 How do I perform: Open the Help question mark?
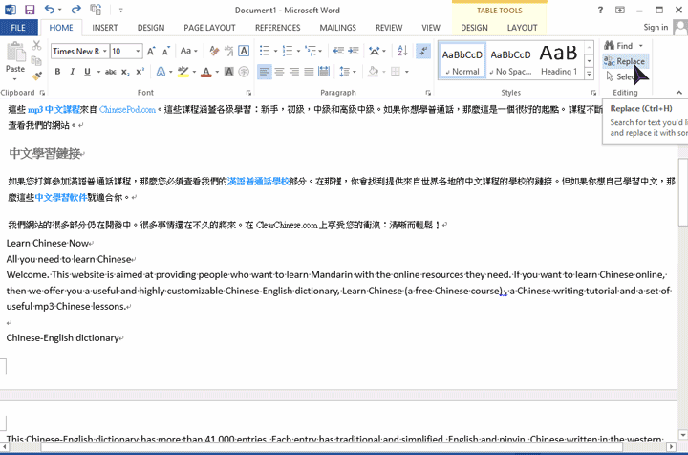[600, 10]
